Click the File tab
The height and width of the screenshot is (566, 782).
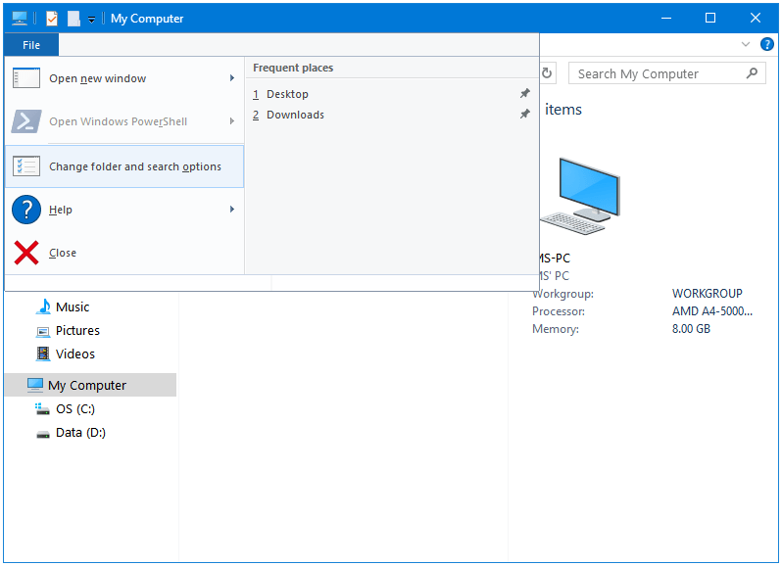pyautogui.click(x=31, y=45)
